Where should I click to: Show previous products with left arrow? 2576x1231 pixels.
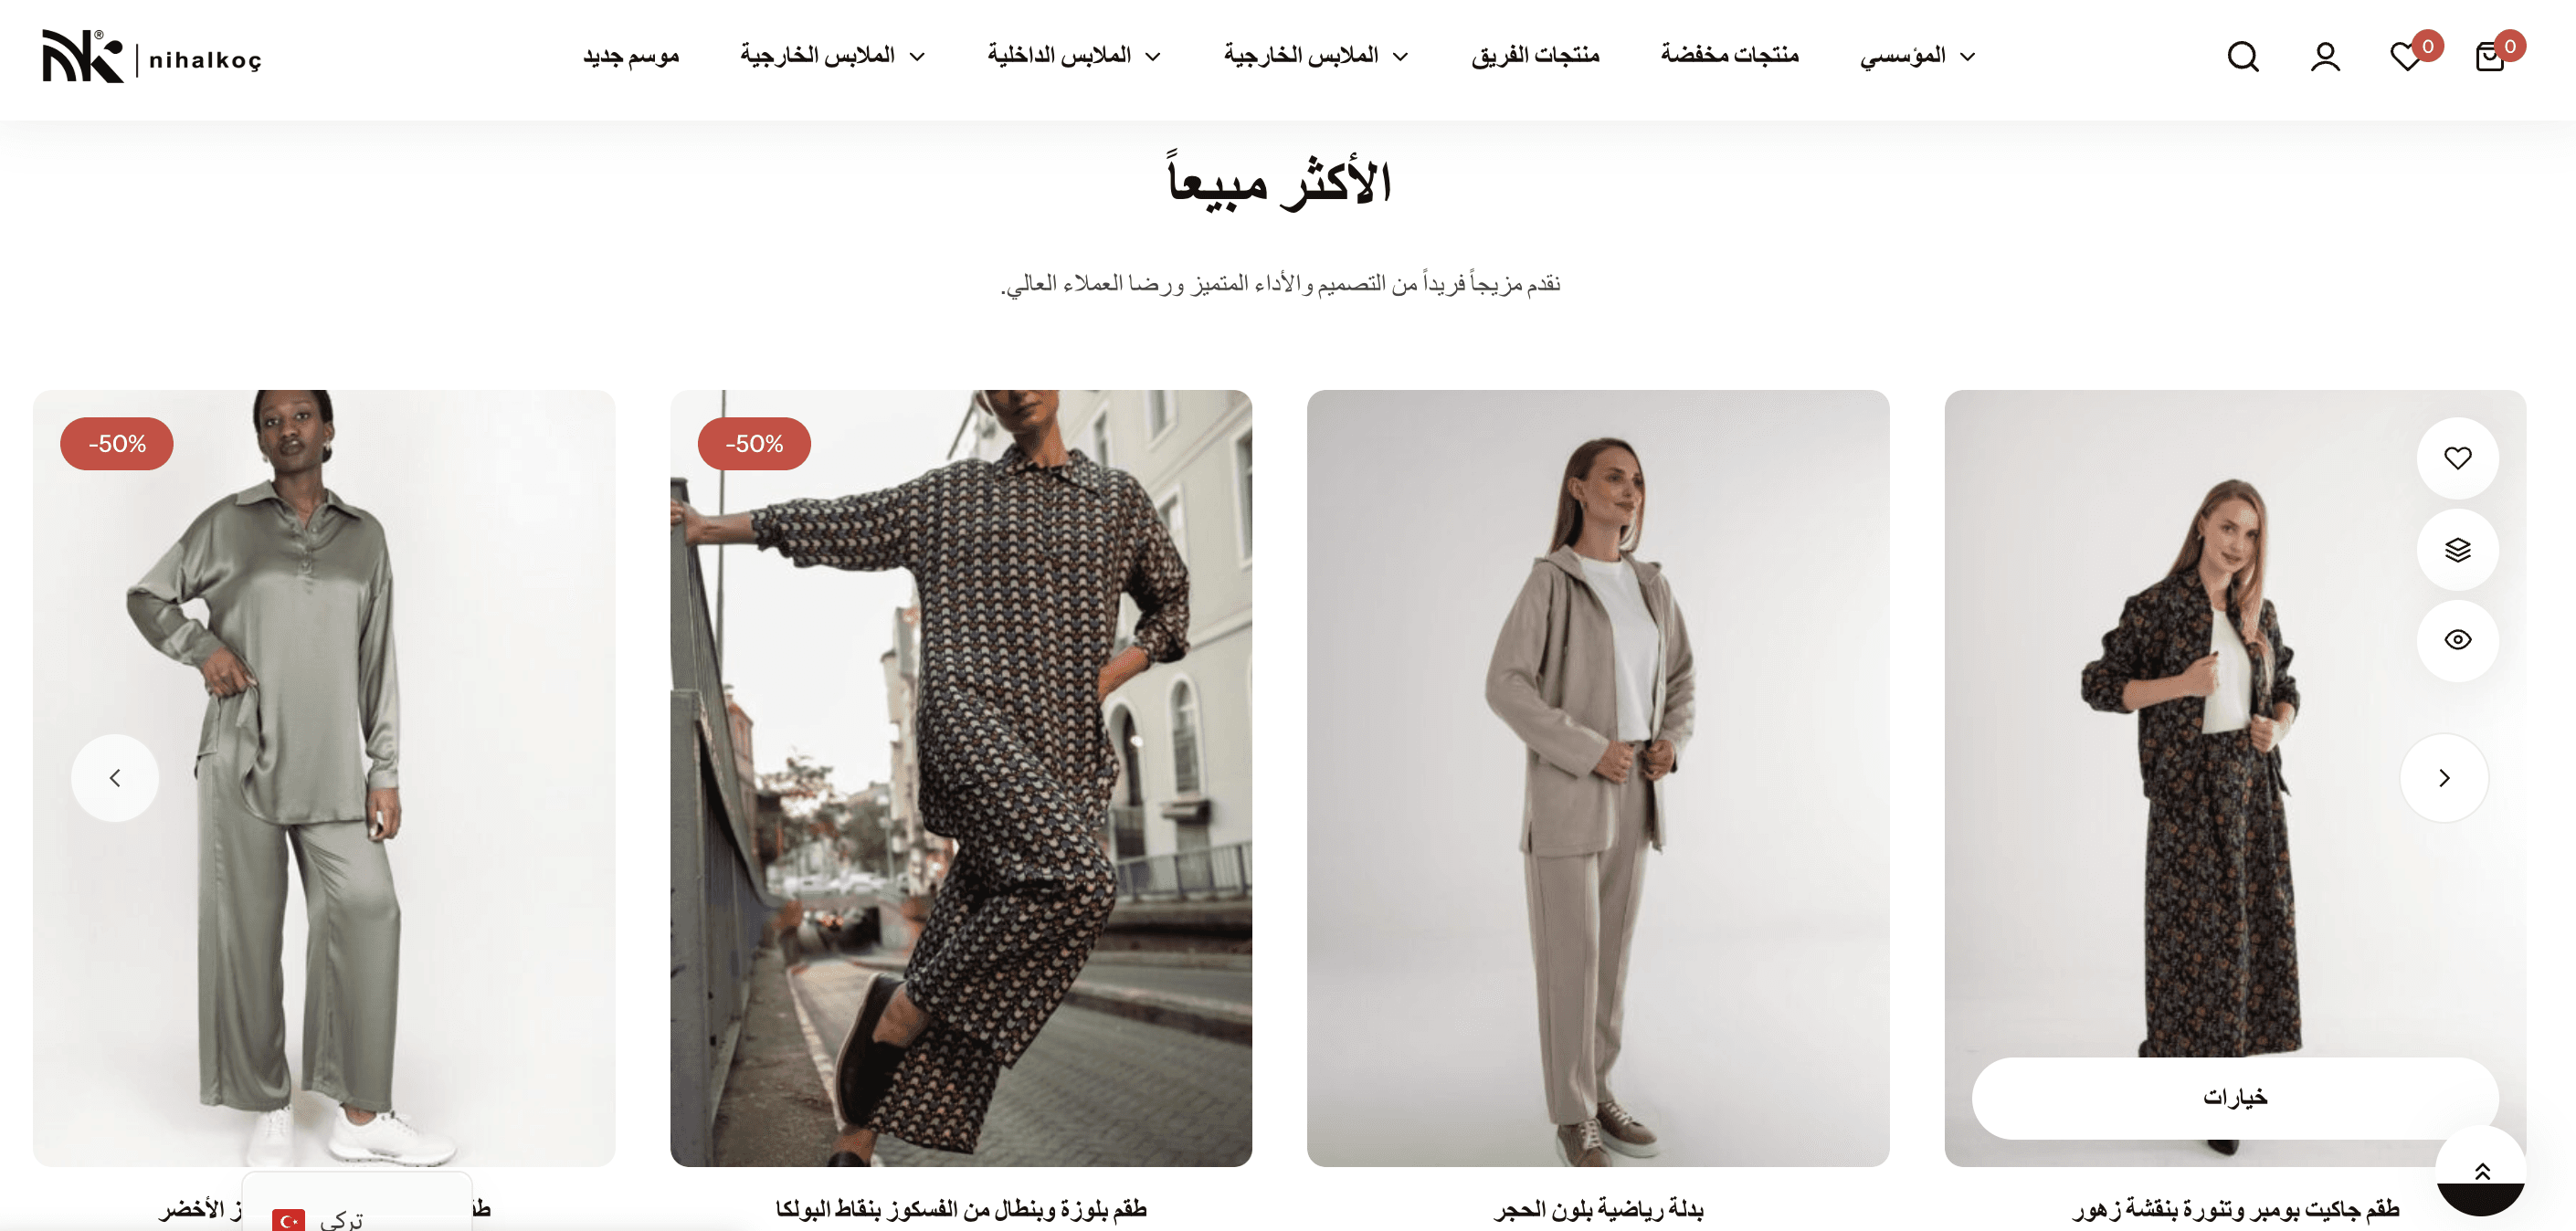coord(115,778)
